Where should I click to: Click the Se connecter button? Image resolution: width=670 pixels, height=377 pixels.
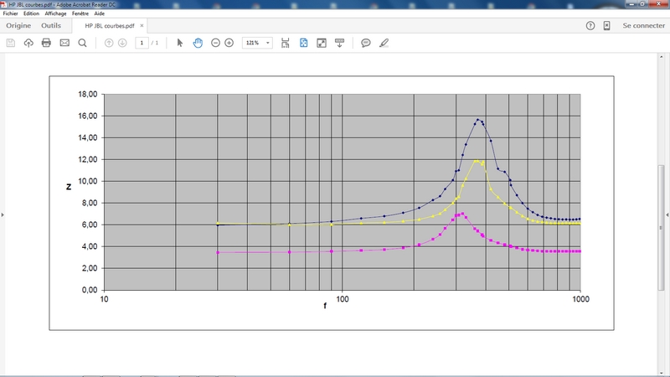point(643,26)
